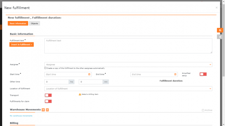Check the Archive checkbox
The width and height of the screenshot is (225, 126).
tap(203, 110)
